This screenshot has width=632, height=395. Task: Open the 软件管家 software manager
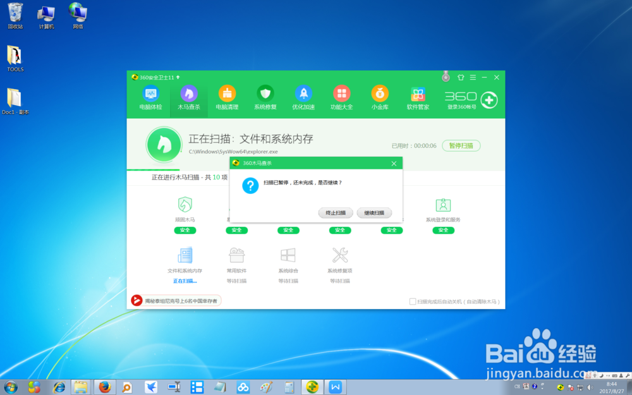[x=418, y=98]
